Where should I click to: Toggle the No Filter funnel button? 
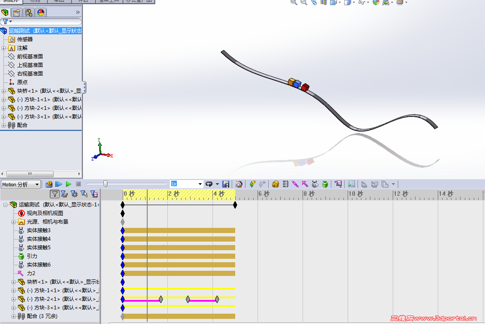pyautogui.click(x=55, y=194)
